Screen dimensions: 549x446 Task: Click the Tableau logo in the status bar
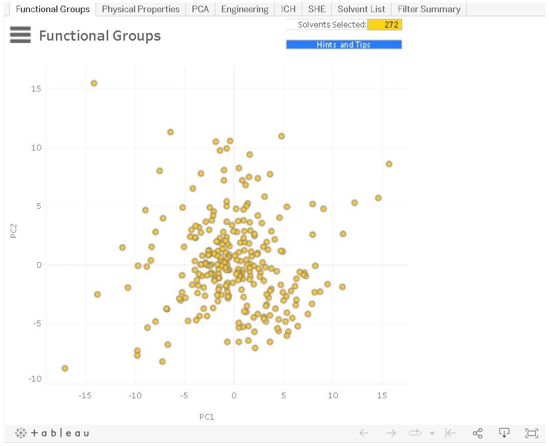51,433
